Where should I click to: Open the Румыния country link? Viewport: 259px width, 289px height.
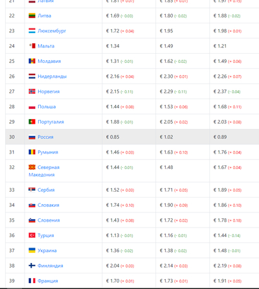48,152
